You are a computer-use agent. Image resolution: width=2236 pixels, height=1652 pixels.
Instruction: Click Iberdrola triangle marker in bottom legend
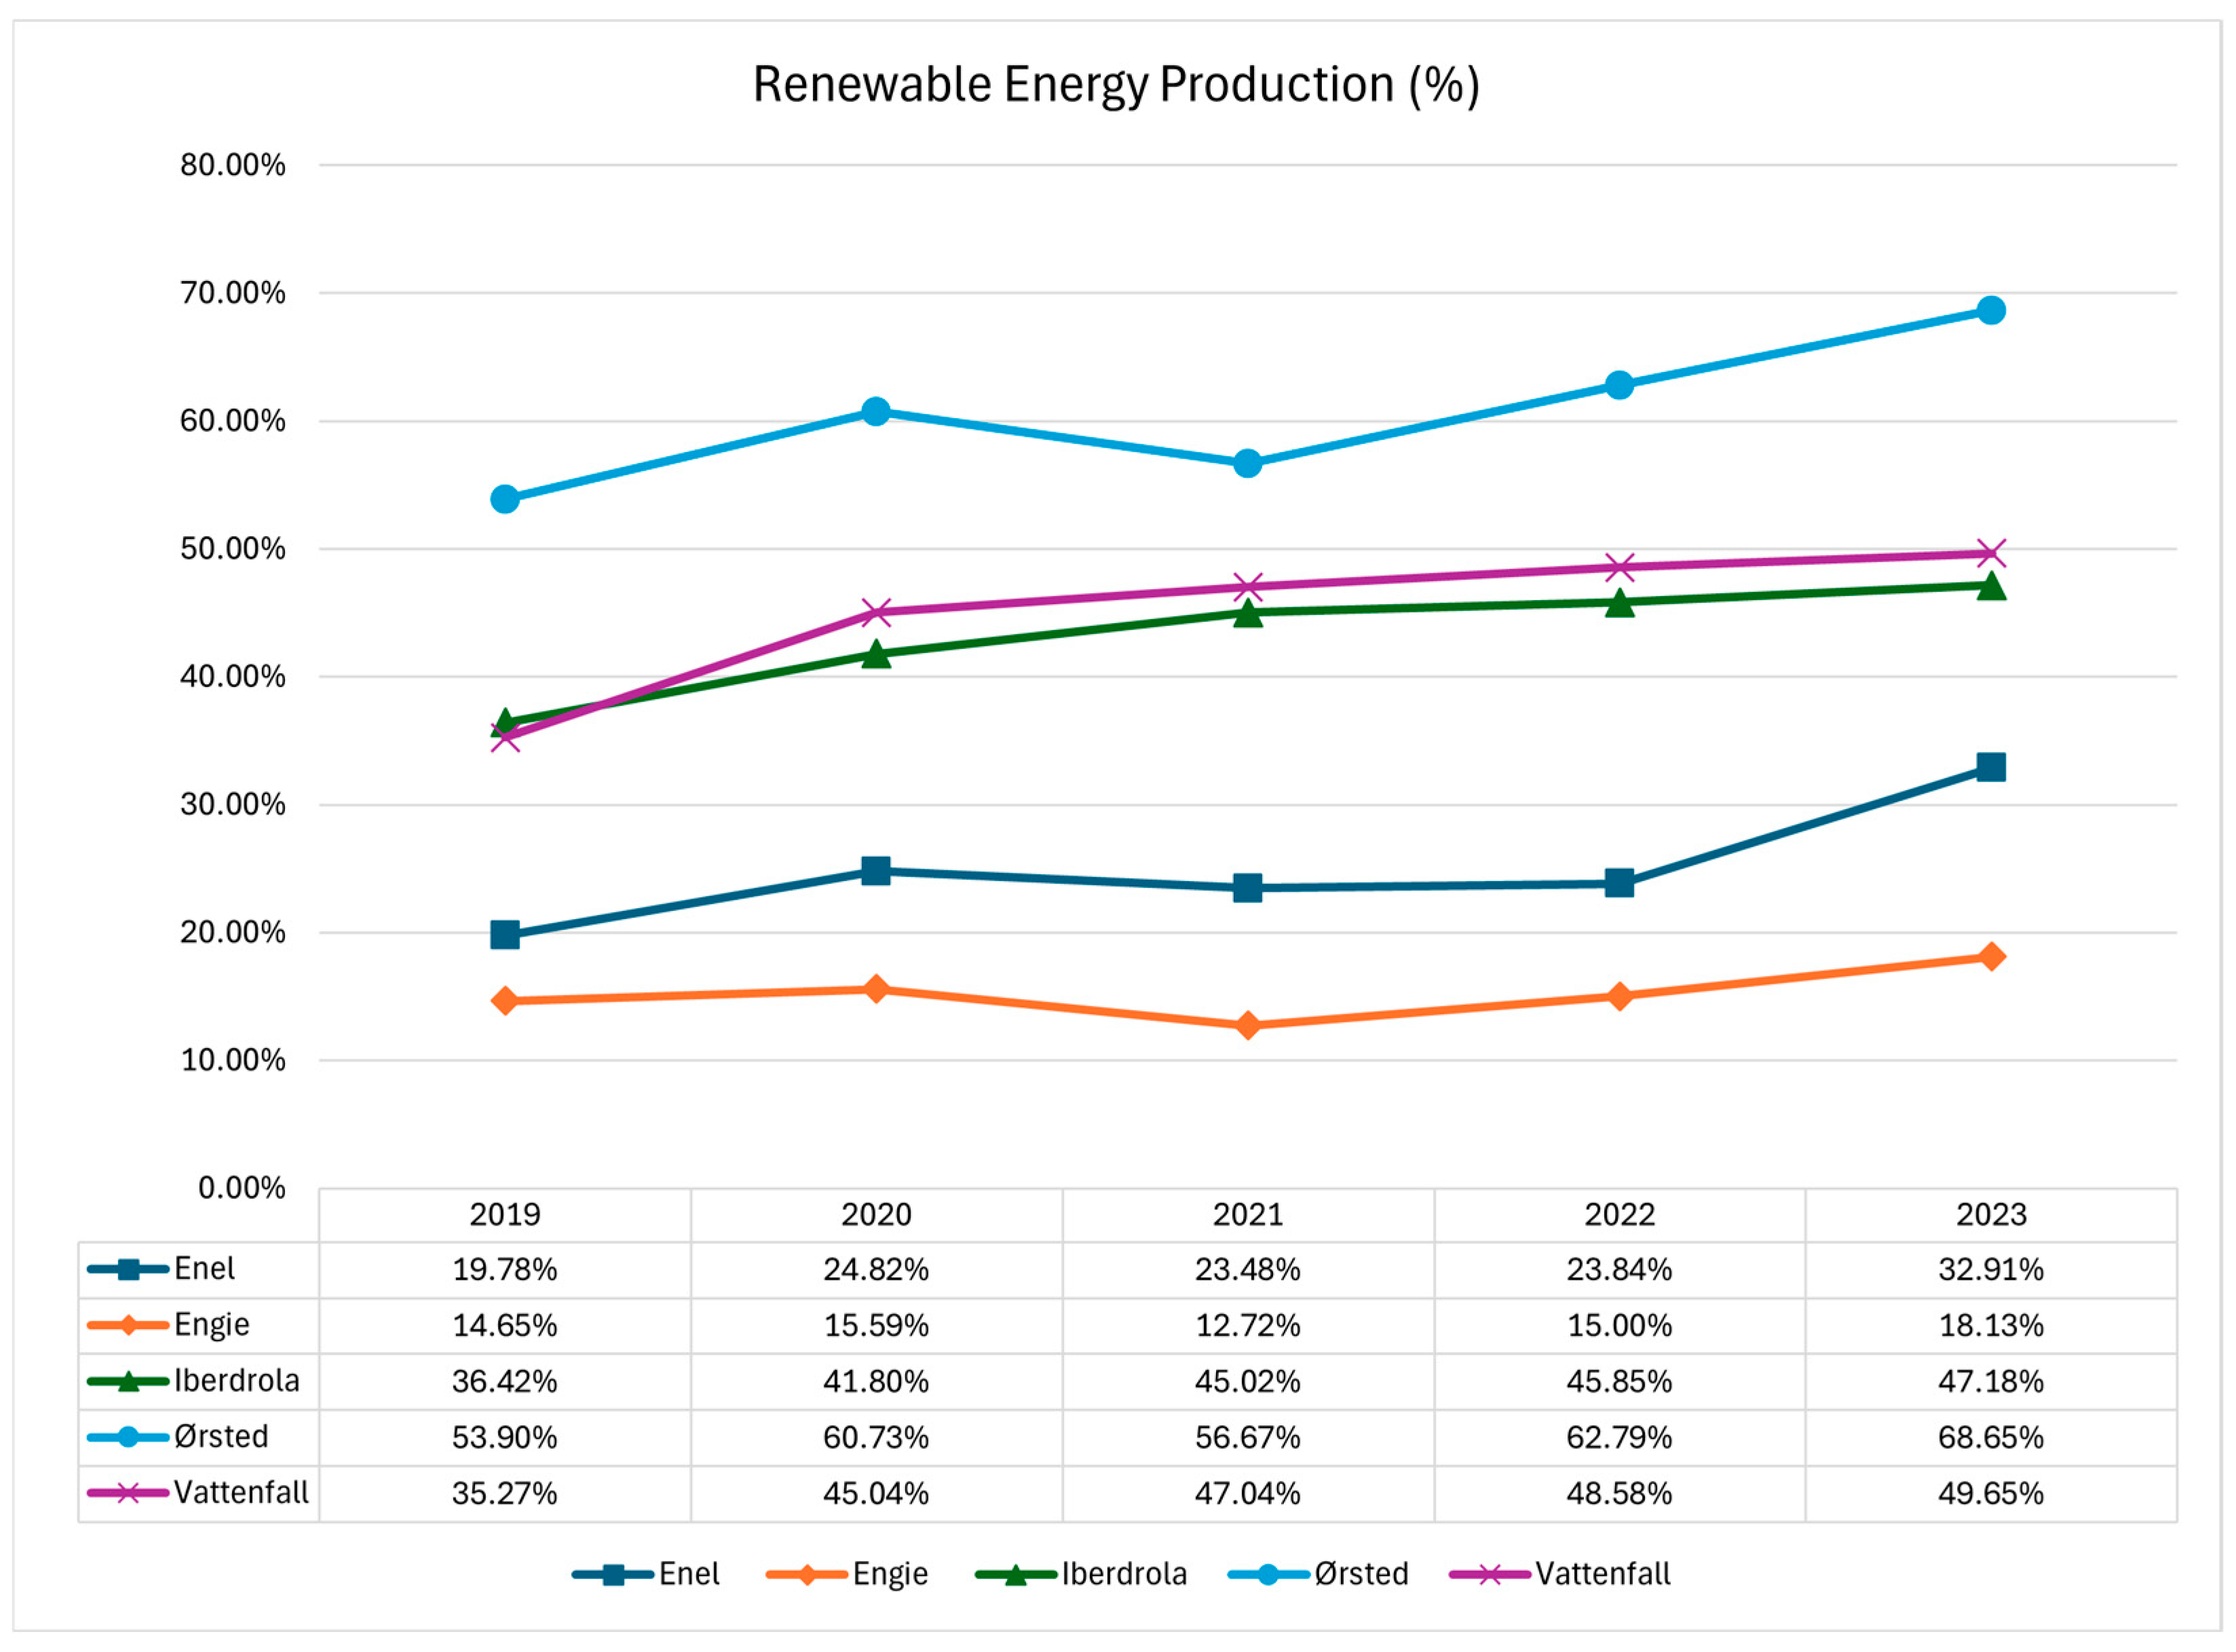[x=1016, y=1574]
